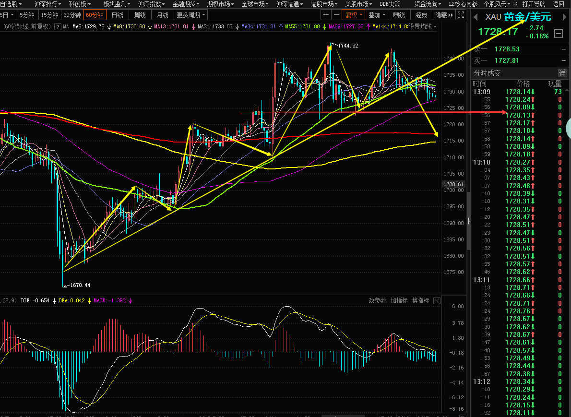Click the 画线 drawing tool button

399,15
